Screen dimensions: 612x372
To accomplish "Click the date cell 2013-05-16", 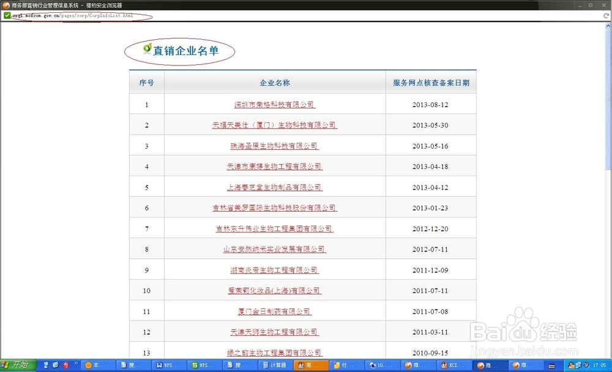I will [x=430, y=146].
